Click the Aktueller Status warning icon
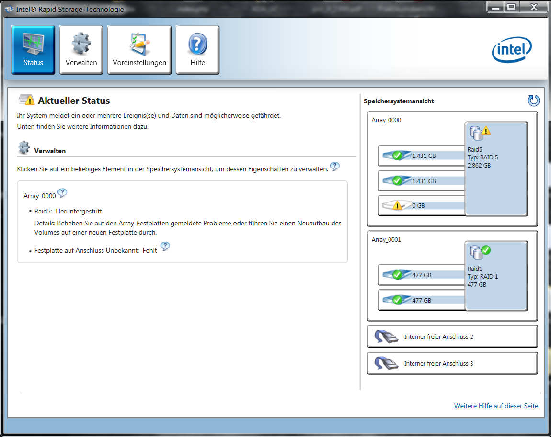This screenshot has width=551, height=437. (27, 100)
